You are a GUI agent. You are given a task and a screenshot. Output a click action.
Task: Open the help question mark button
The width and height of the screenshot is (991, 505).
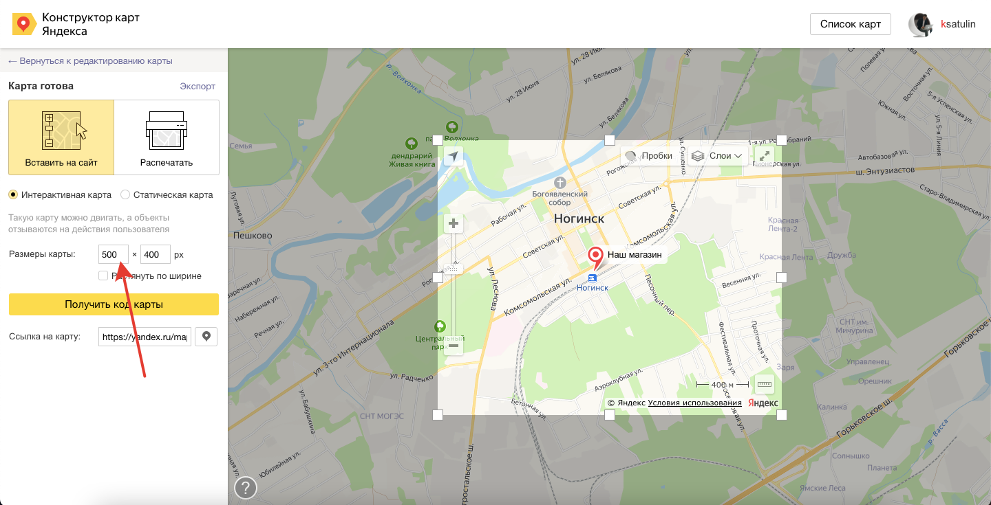click(x=246, y=488)
